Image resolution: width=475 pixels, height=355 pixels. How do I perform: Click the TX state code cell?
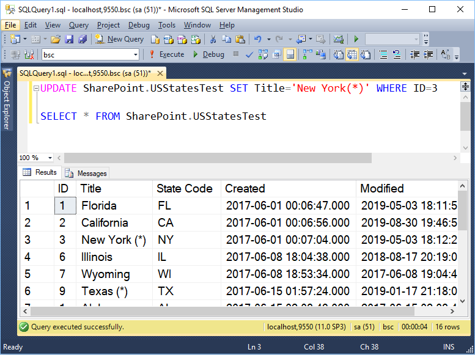click(x=187, y=291)
